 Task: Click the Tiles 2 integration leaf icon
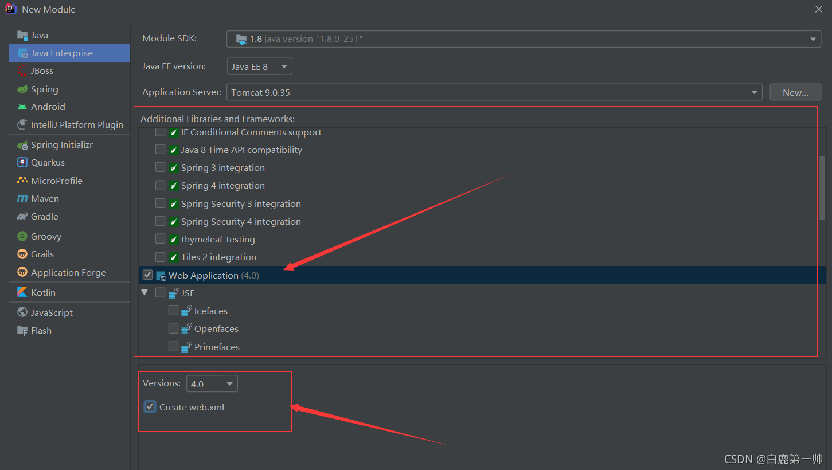(x=174, y=257)
